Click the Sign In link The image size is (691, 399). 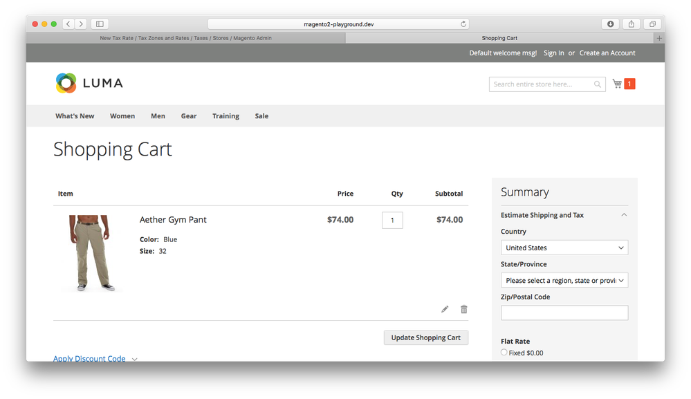point(553,53)
